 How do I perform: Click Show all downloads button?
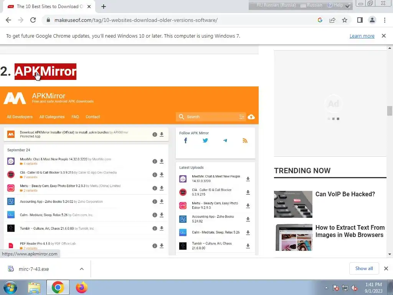[364, 268]
